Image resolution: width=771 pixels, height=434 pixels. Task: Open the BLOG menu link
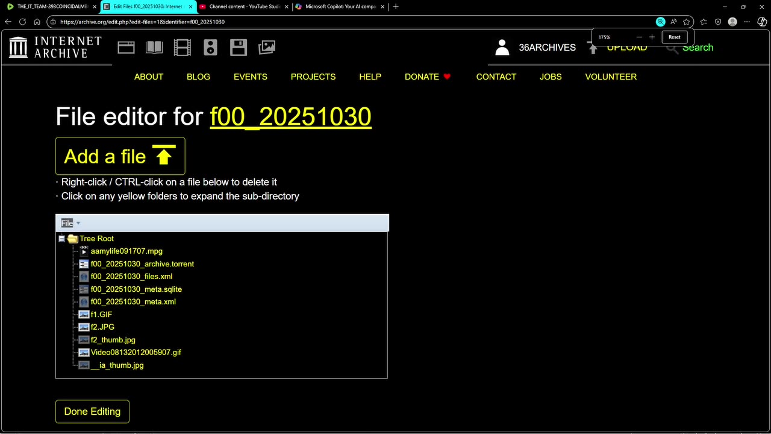pyautogui.click(x=198, y=77)
